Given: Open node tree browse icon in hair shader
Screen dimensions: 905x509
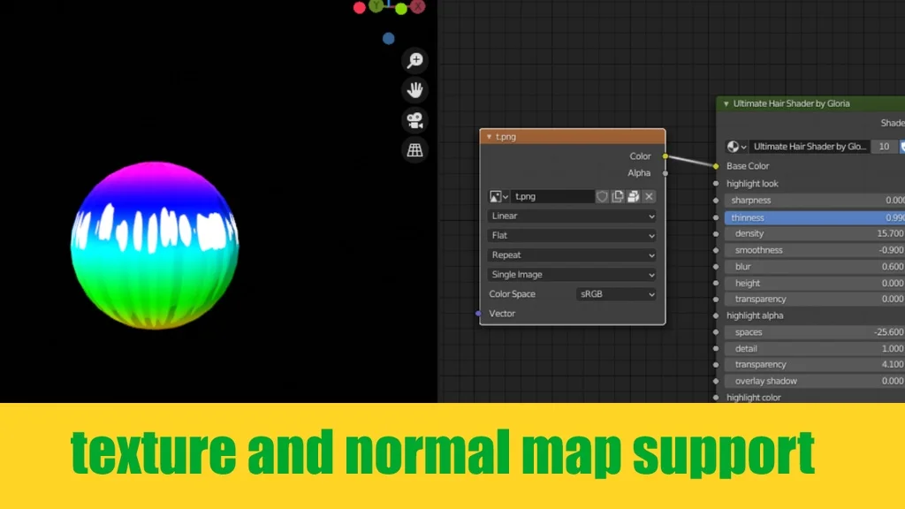Looking at the screenshot, I should click(736, 147).
